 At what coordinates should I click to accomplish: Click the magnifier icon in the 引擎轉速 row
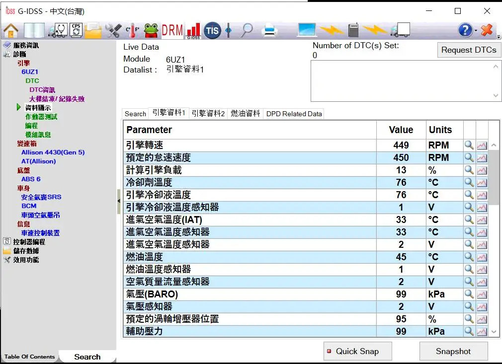click(x=469, y=145)
